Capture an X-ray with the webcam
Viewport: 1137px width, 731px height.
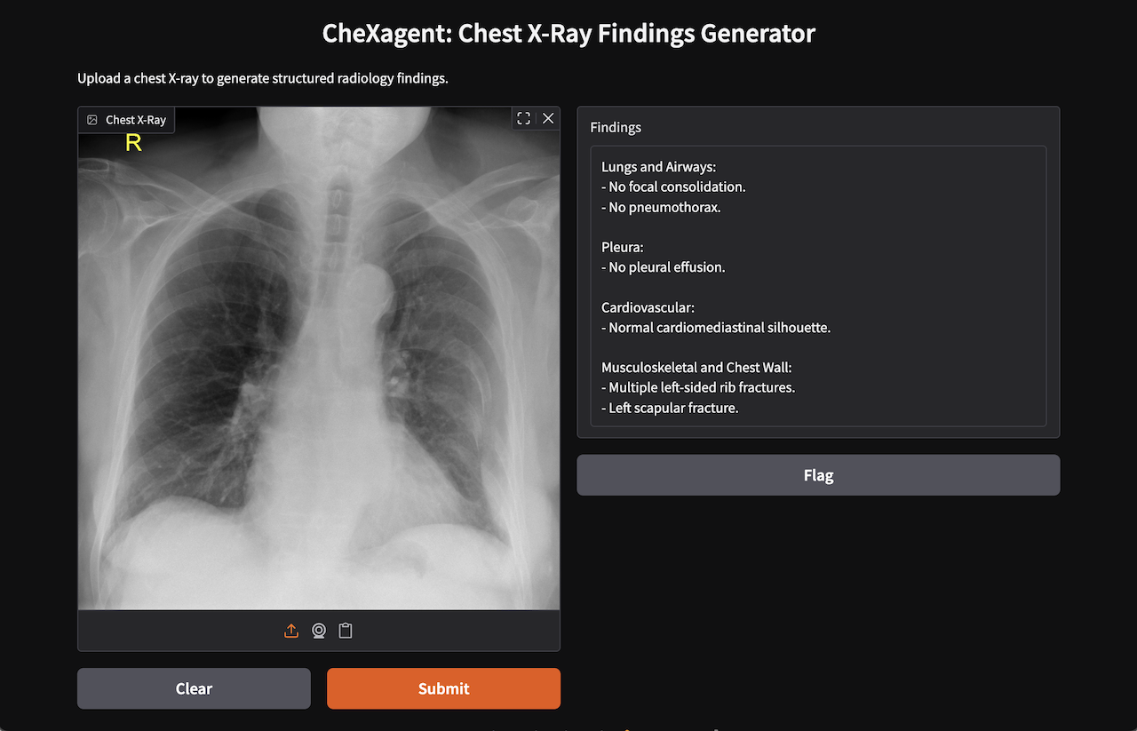[x=318, y=630]
